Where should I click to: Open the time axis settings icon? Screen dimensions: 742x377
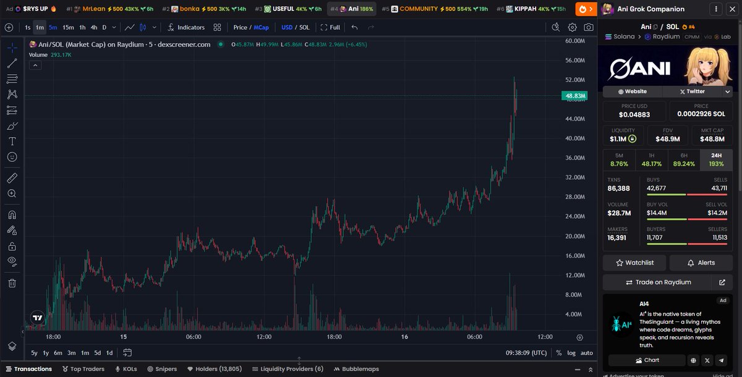click(x=579, y=337)
